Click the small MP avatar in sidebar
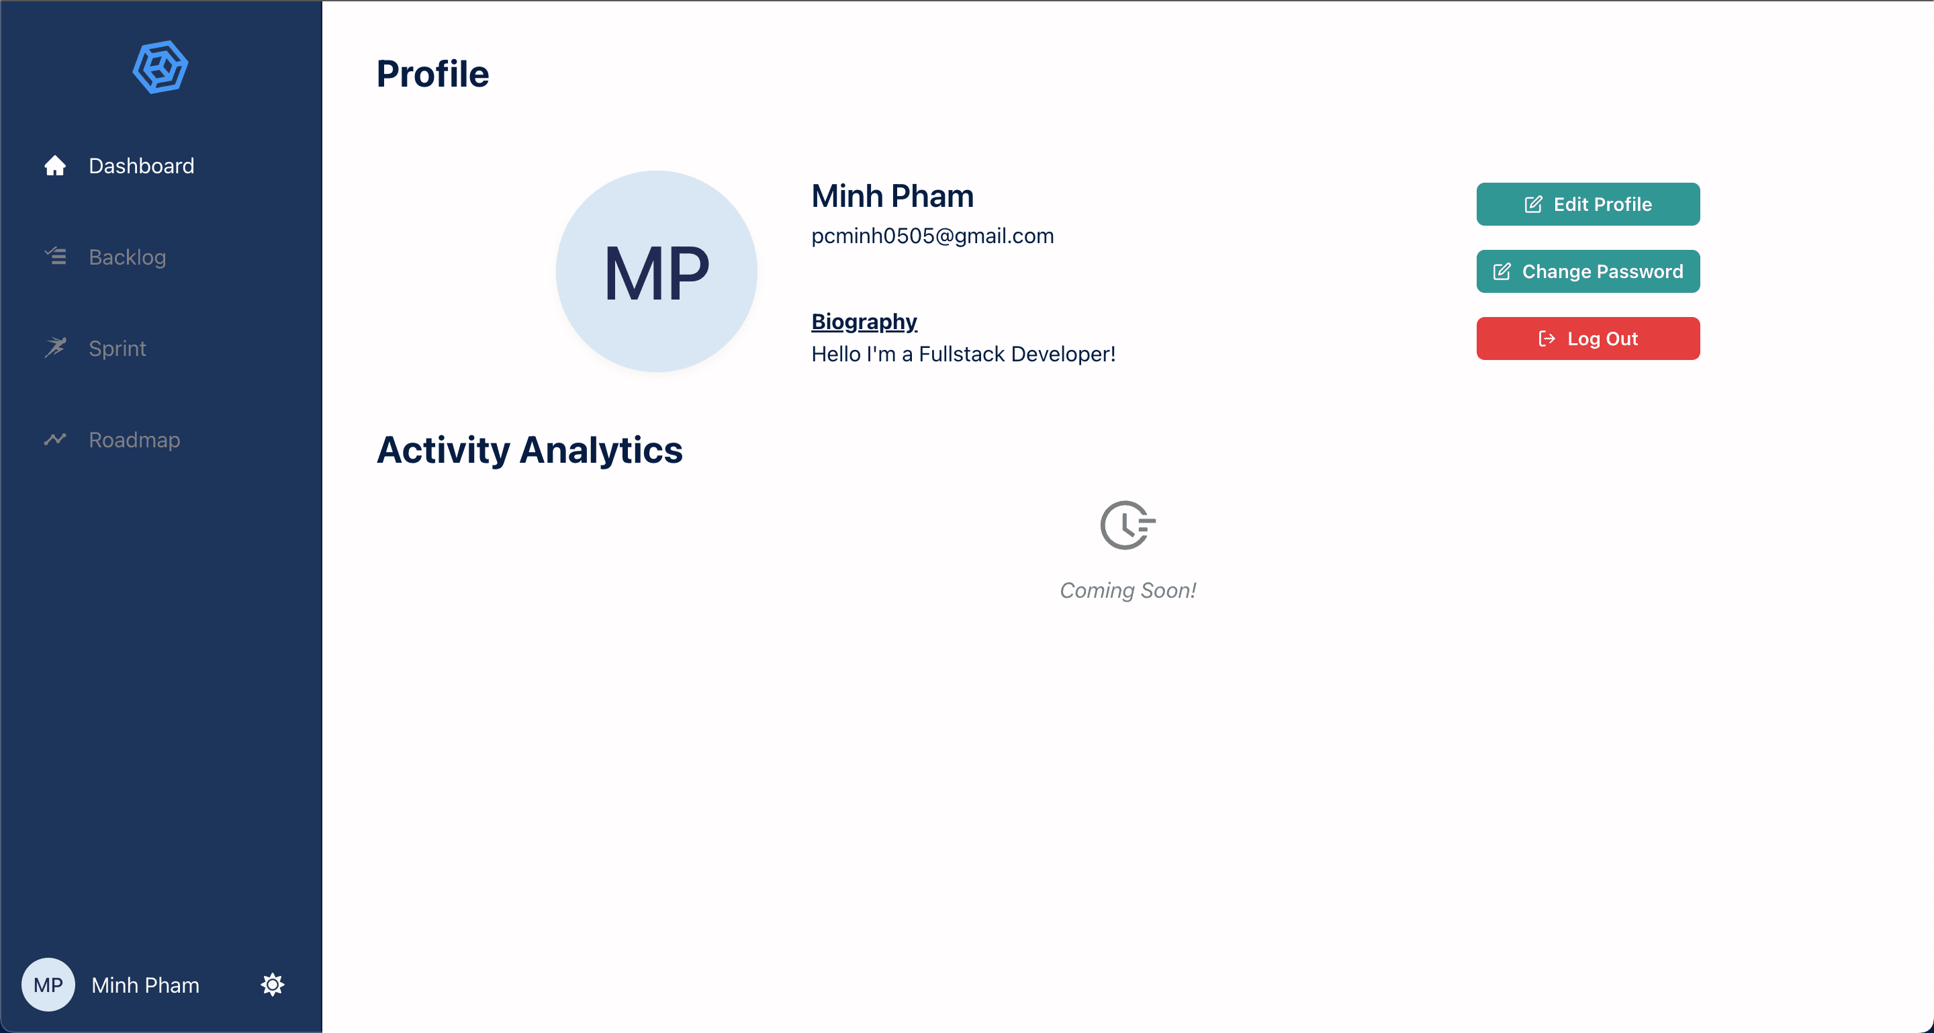This screenshot has height=1033, width=1934. (48, 984)
